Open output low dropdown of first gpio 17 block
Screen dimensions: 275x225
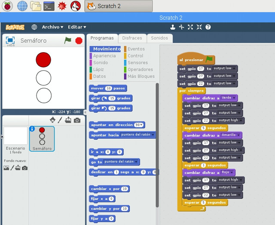(x=224, y=68)
